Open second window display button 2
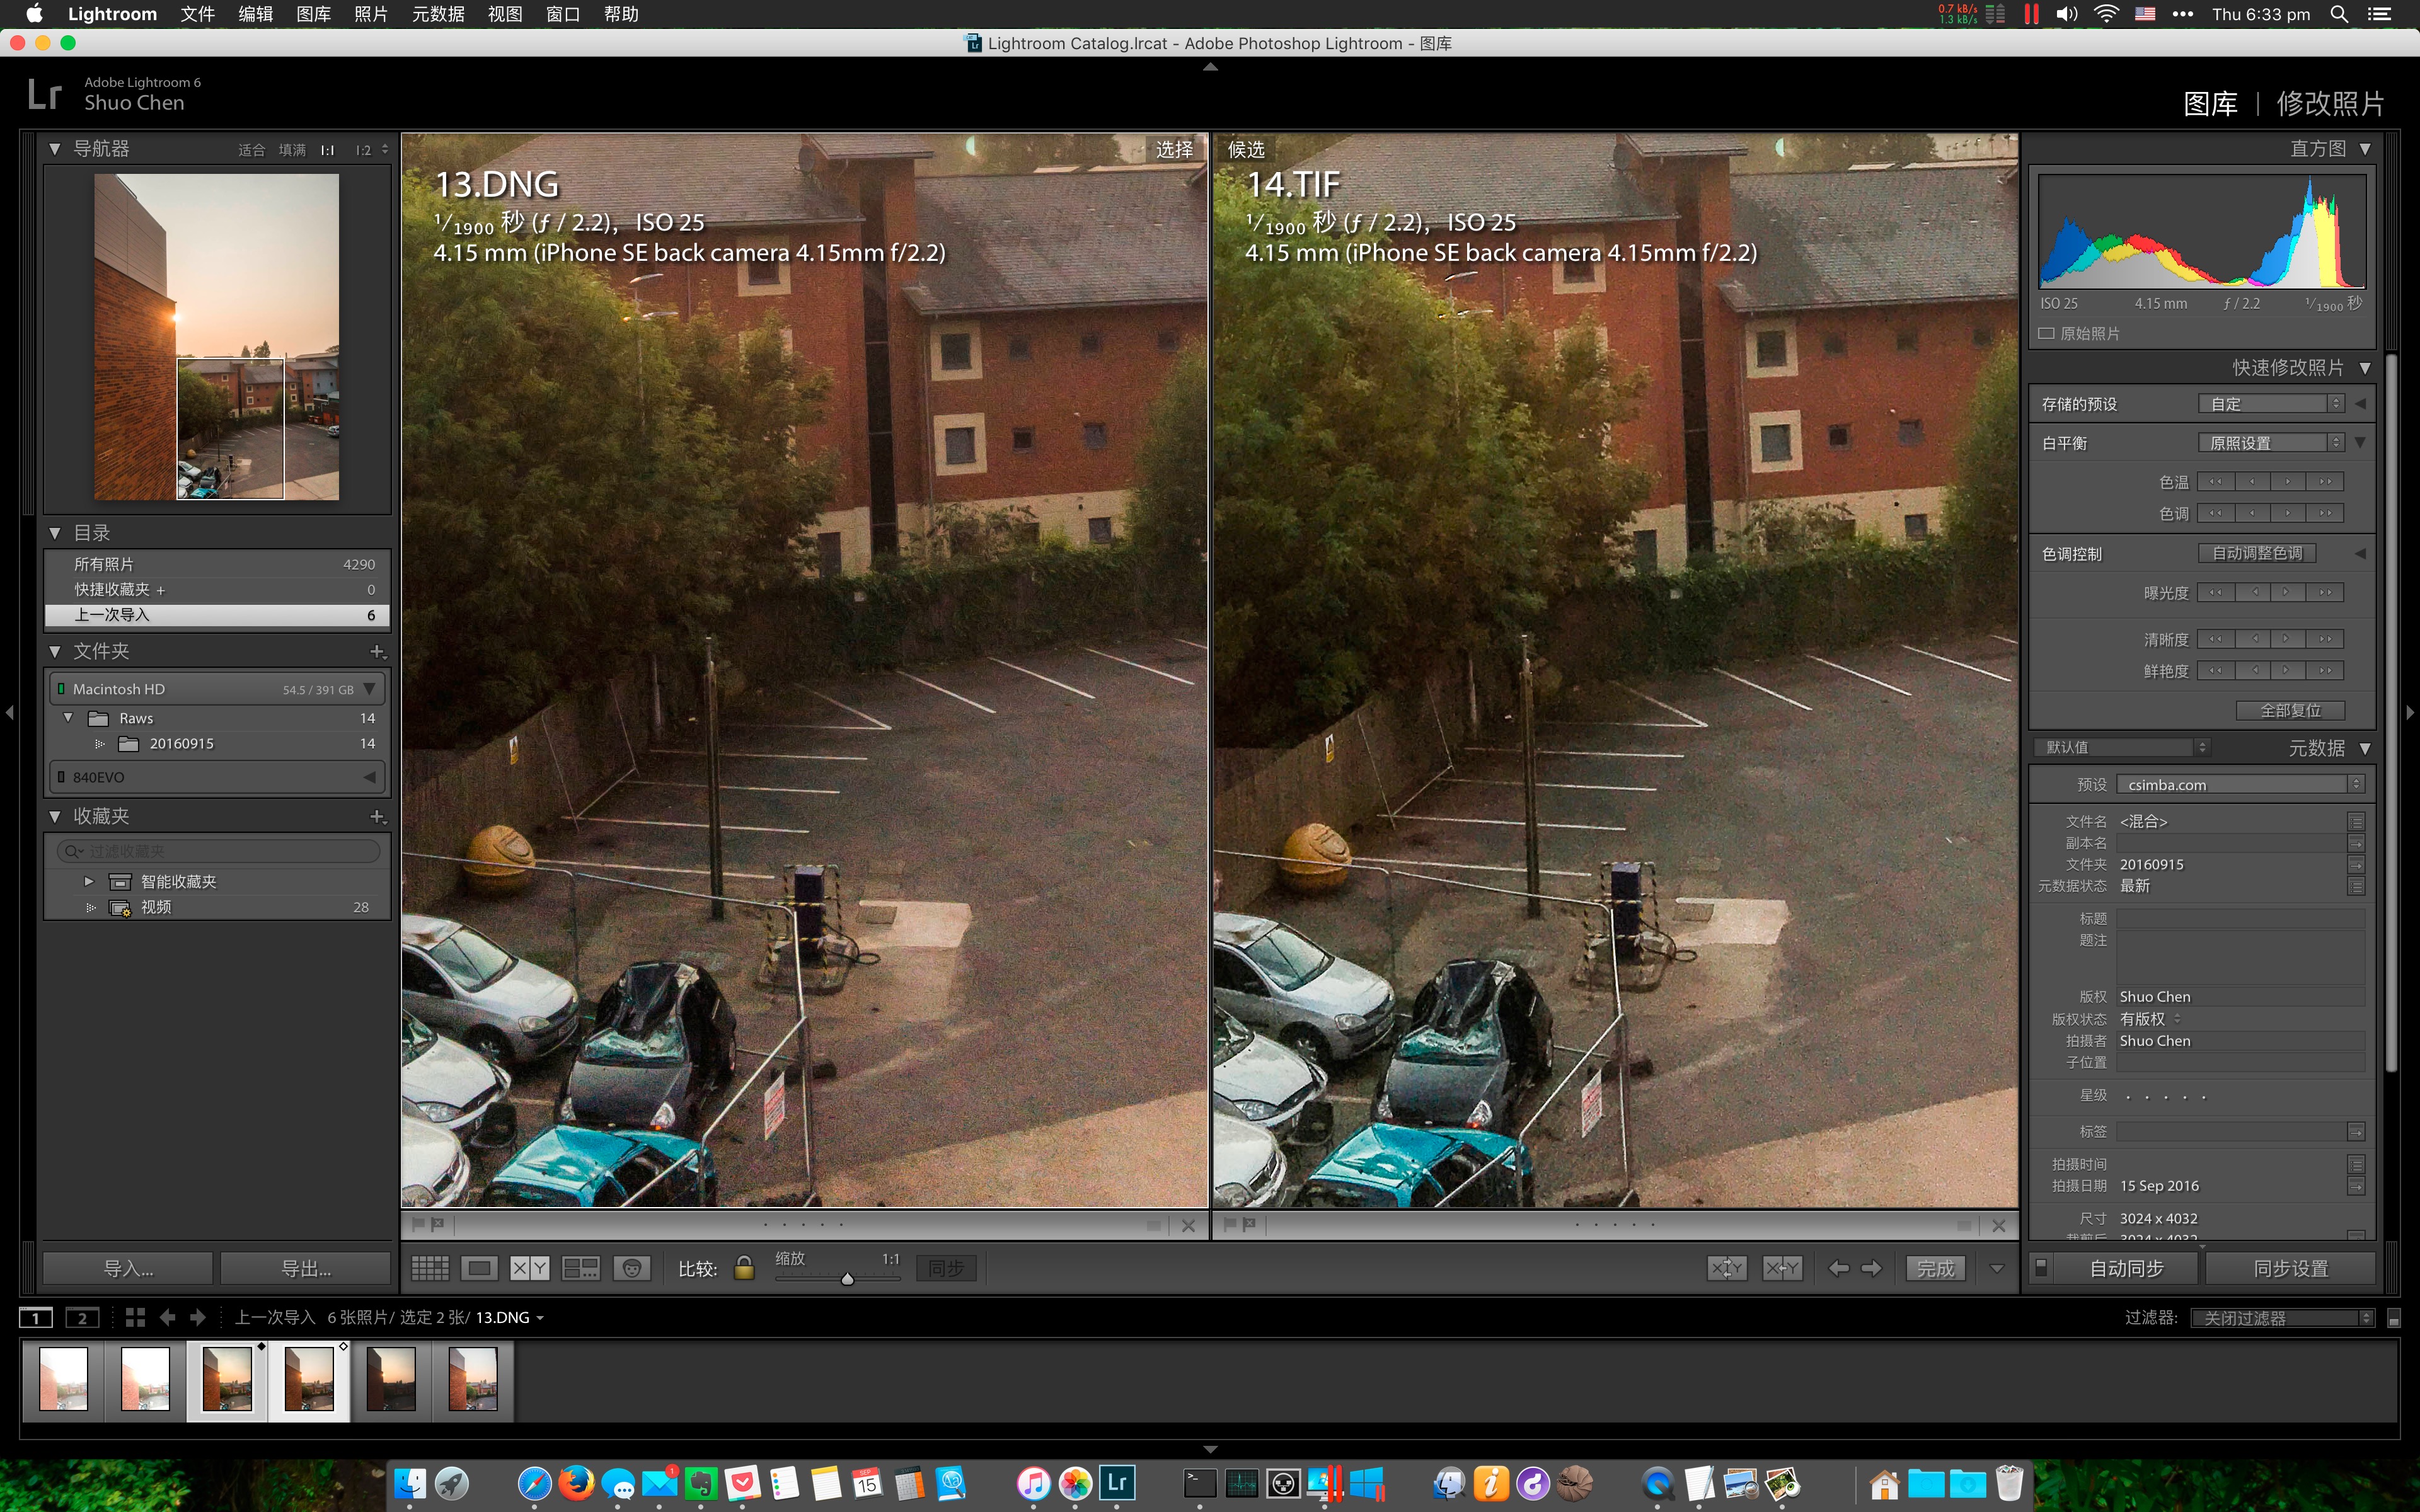2420x1512 pixels. click(82, 1317)
